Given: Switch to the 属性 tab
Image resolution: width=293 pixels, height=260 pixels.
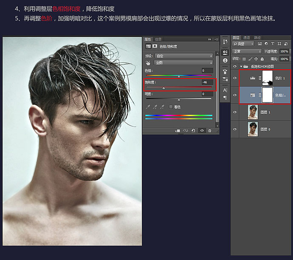Looking at the screenshot, I should click(148, 39).
